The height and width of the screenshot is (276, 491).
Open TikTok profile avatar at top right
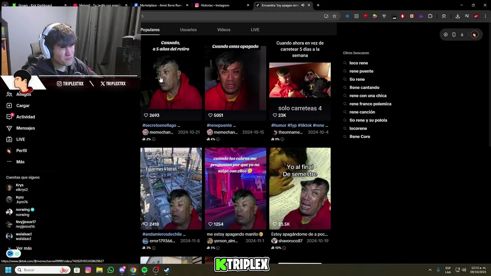475,34
